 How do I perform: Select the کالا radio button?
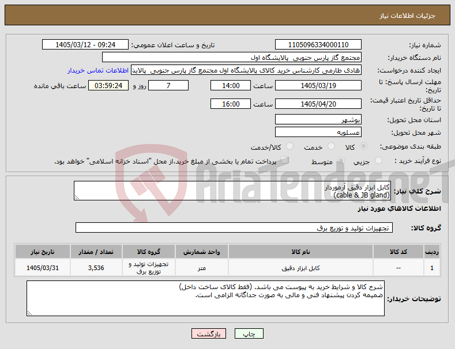(x=363, y=146)
